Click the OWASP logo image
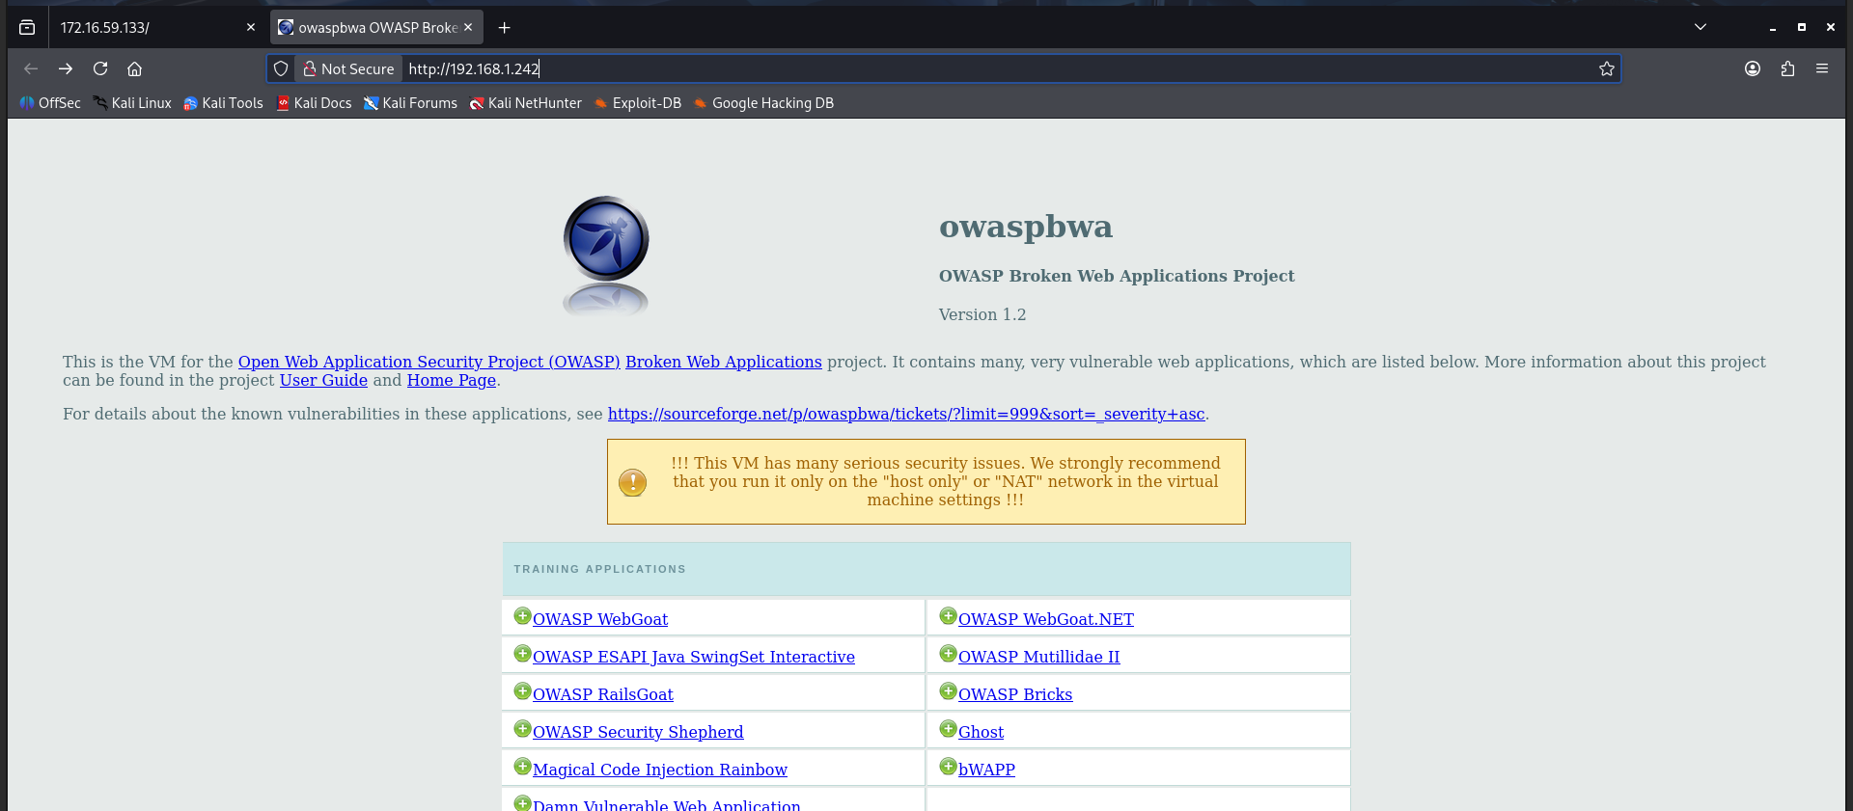Screen dimensions: 1853x811 pos(606,256)
